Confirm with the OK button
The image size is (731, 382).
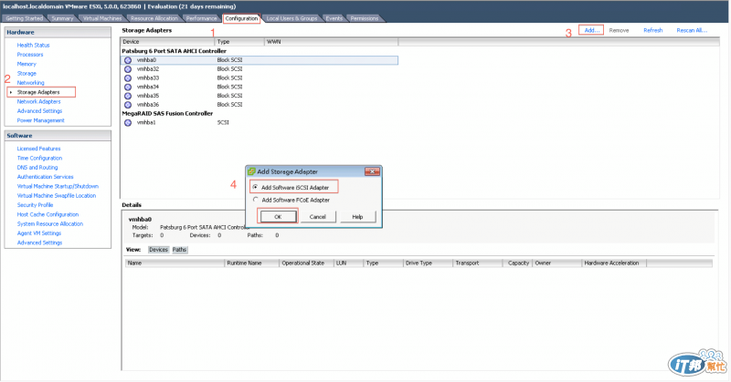(x=278, y=217)
